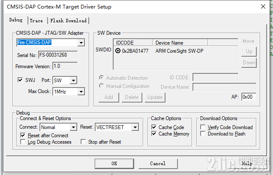The image size is (273, 175).
Task: Click the Device Name input field
Action: click(225, 87)
